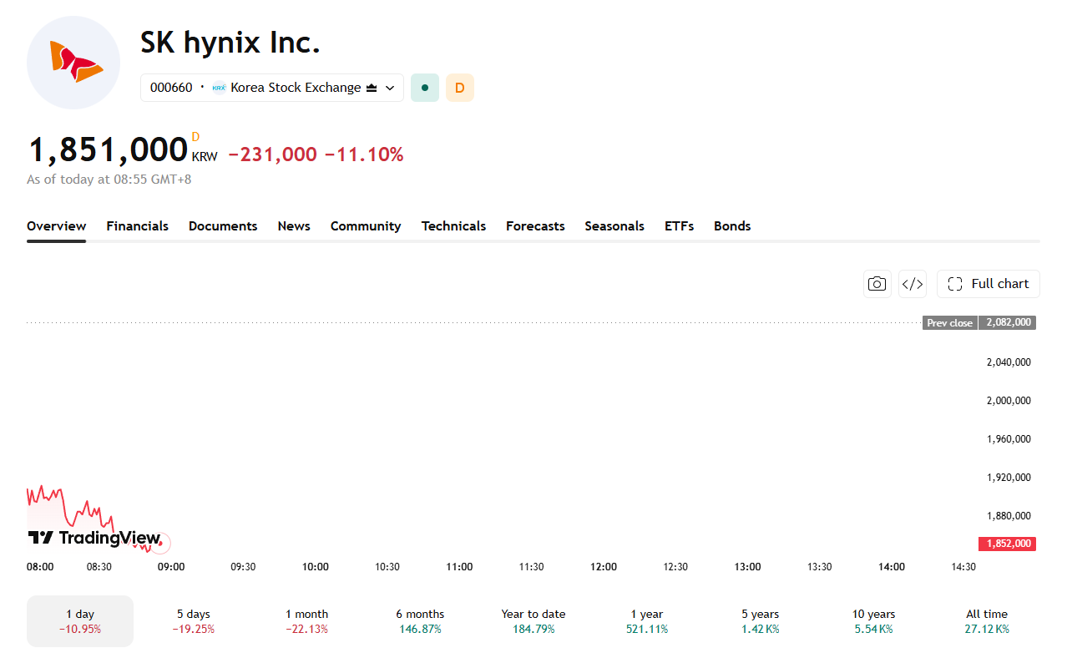
Task: Click the 14:30 time axis label
Action: (x=963, y=567)
